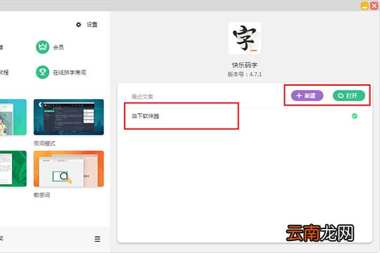Click the green check mark beside 当下软件园
Image resolution: width=380 pixels, height=253 pixels.
coord(355,116)
